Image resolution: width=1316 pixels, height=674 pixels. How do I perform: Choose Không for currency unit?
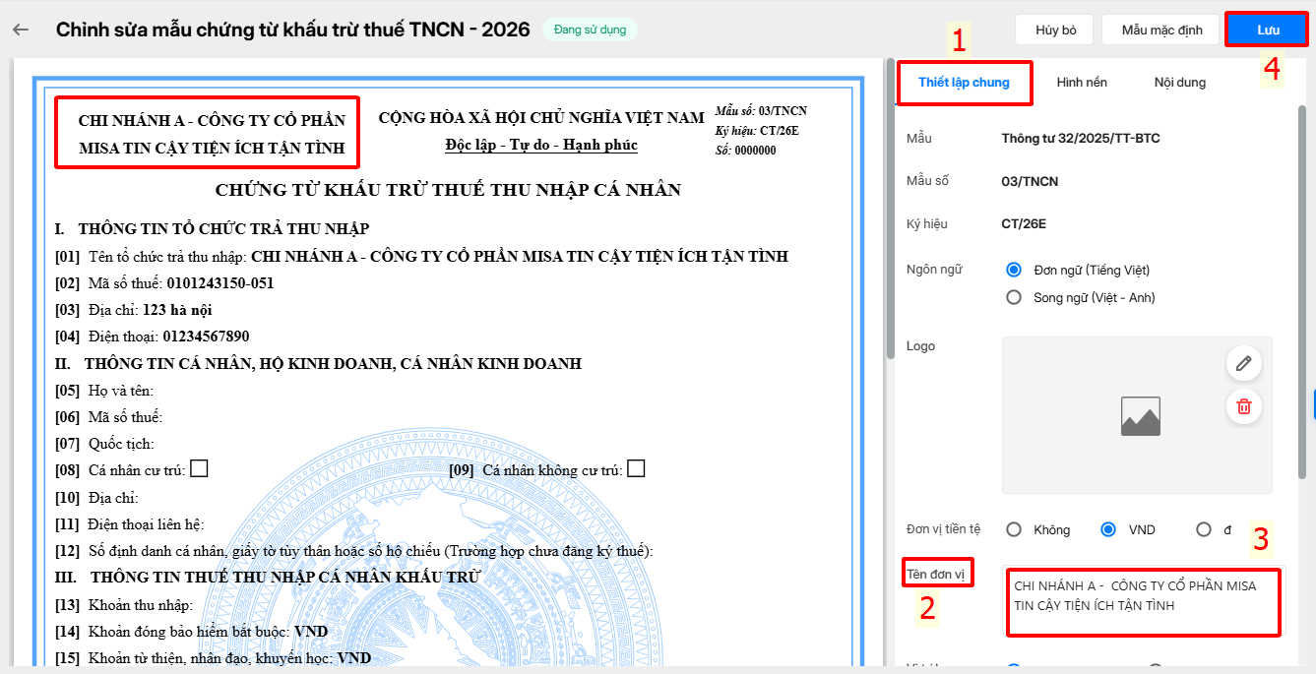point(1014,529)
